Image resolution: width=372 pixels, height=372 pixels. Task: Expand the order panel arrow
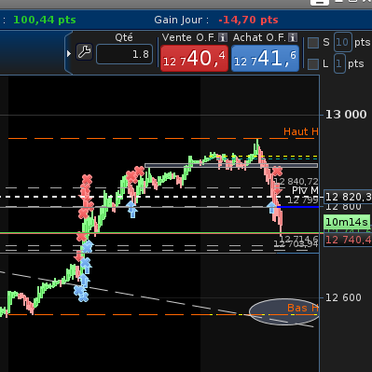pyautogui.click(x=69, y=53)
